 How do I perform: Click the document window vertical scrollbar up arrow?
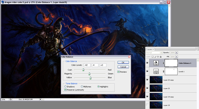(169, 6)
